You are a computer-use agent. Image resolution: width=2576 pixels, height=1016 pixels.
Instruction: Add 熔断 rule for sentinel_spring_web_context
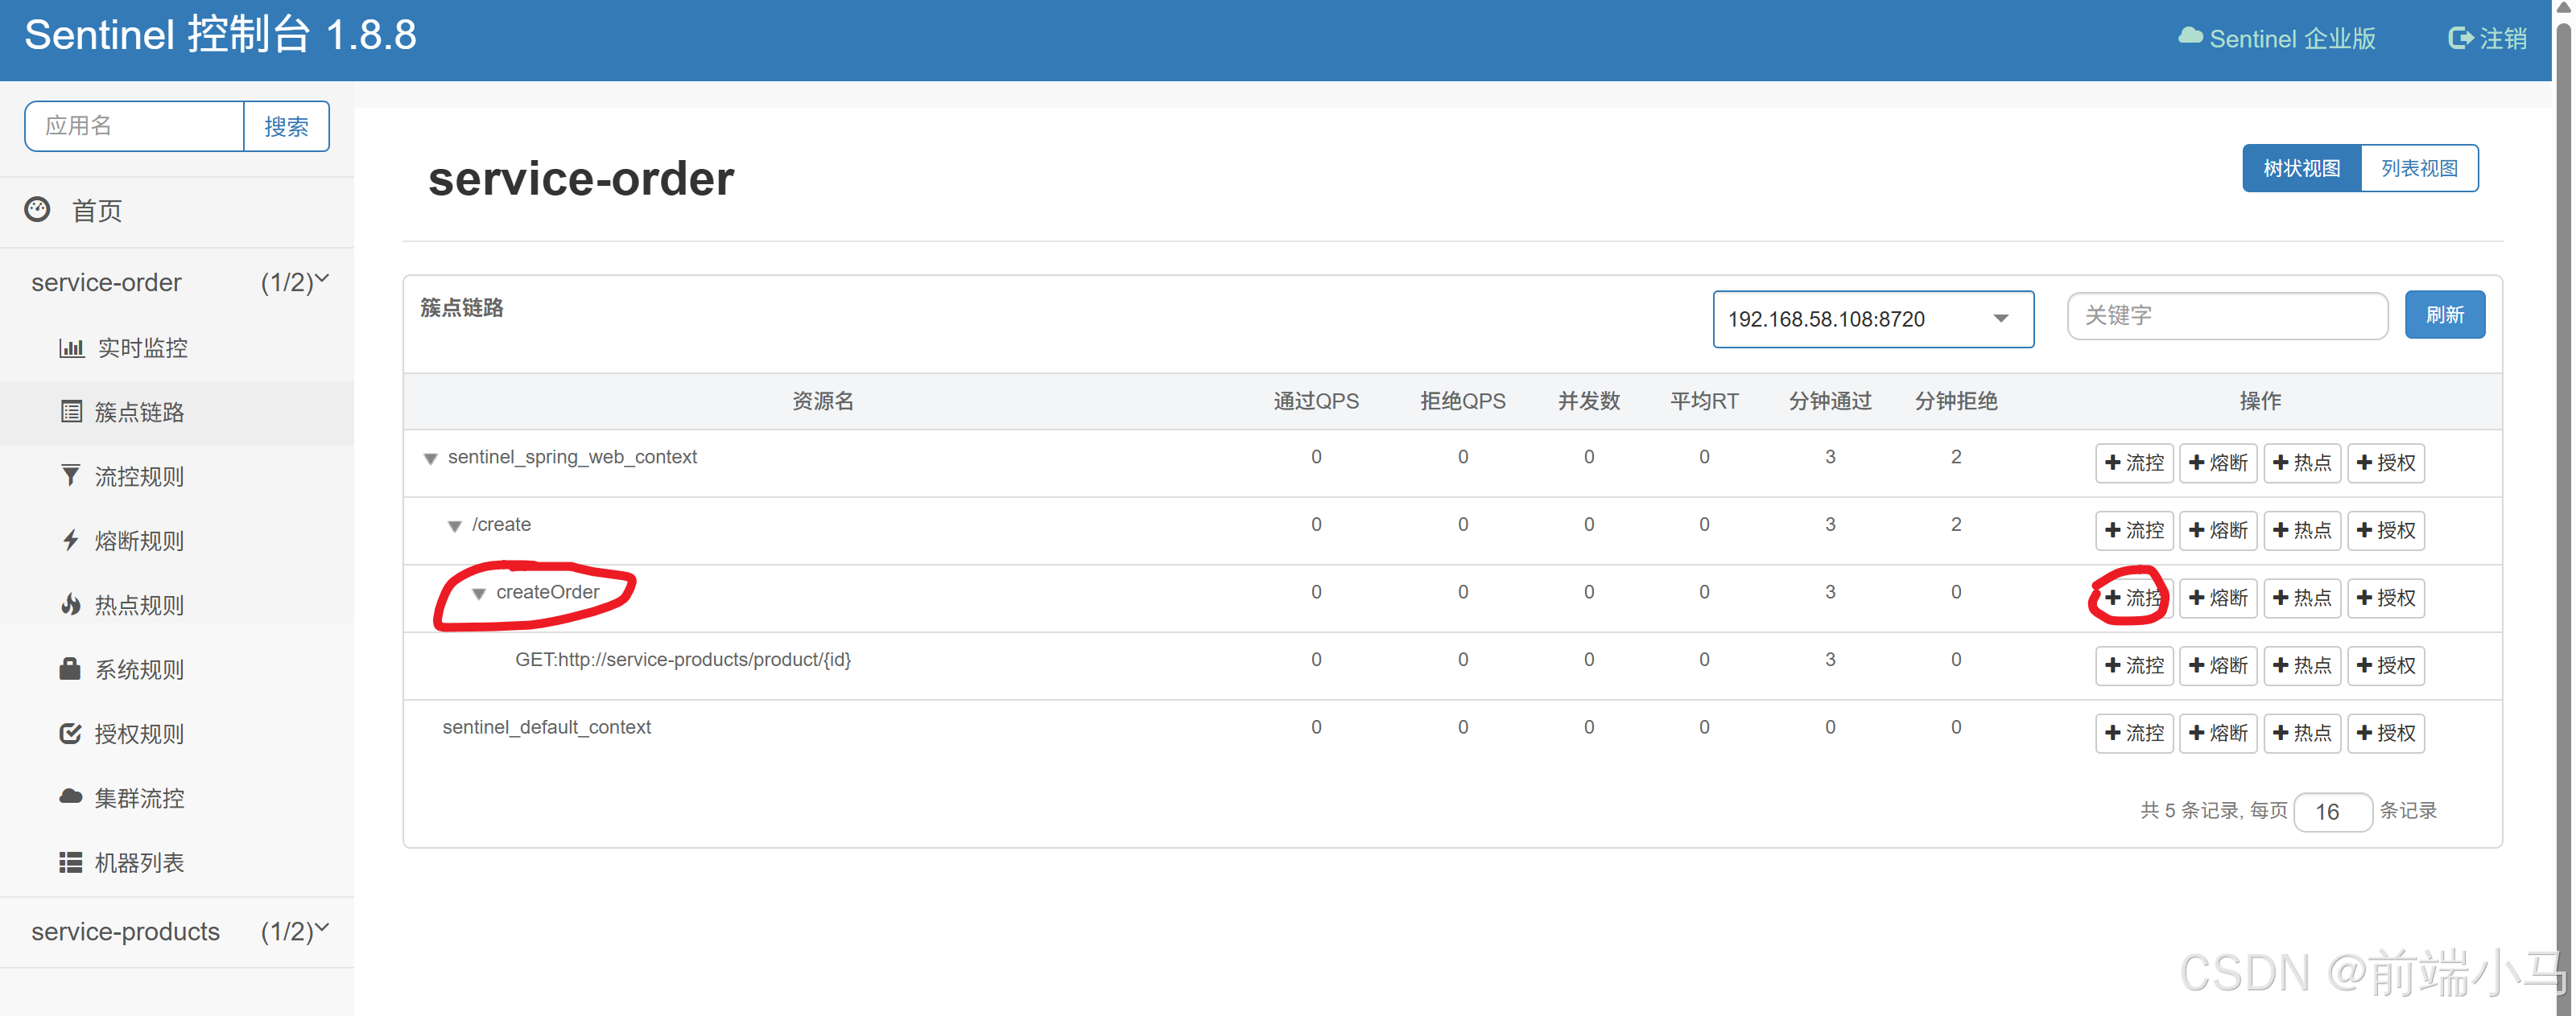(2218, 463)
